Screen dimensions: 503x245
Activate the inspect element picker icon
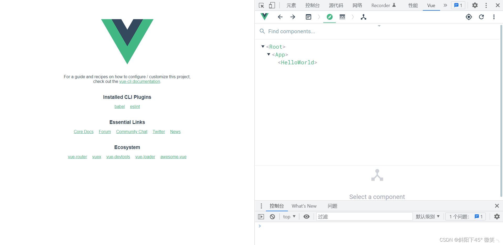click(261, 5)
